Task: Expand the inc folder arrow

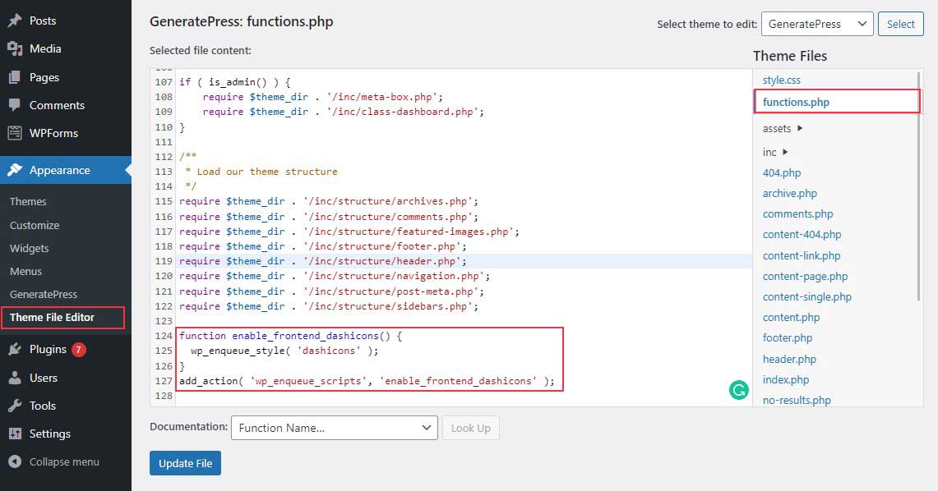Action: click(785, 152)
